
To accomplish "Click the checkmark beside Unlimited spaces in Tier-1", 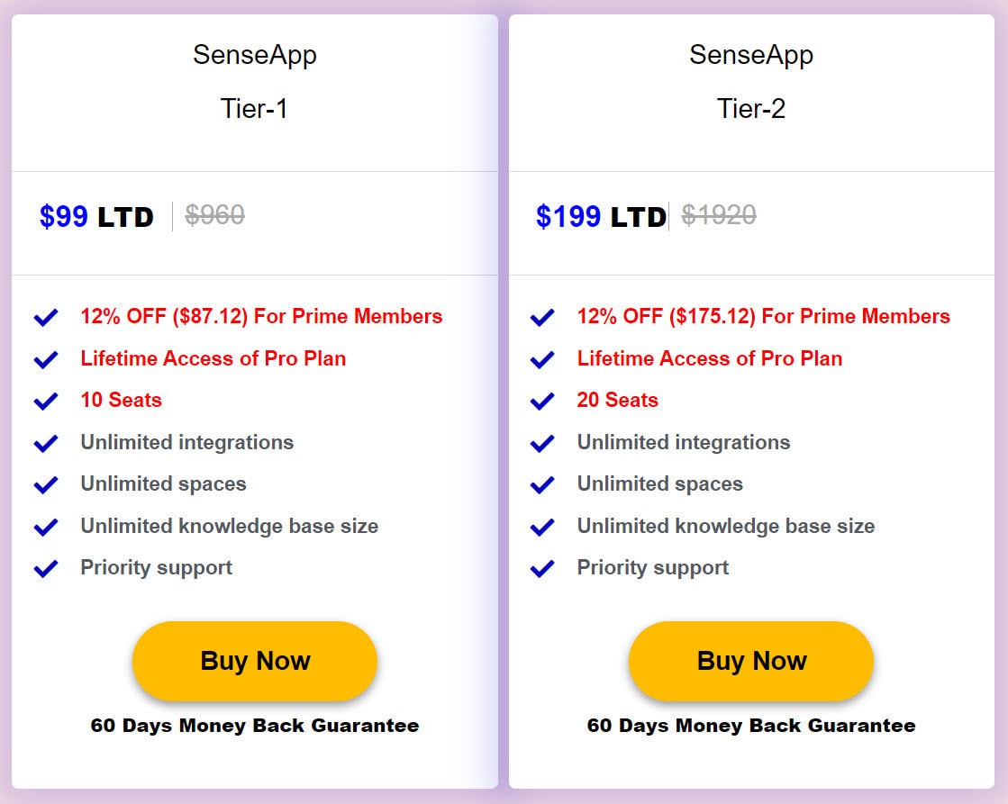I will click(45, 484).
